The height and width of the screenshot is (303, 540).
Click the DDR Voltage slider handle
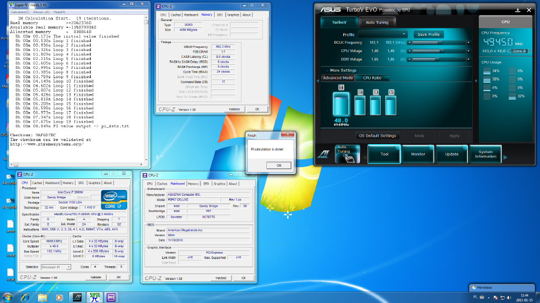click(x=437, y=59)
